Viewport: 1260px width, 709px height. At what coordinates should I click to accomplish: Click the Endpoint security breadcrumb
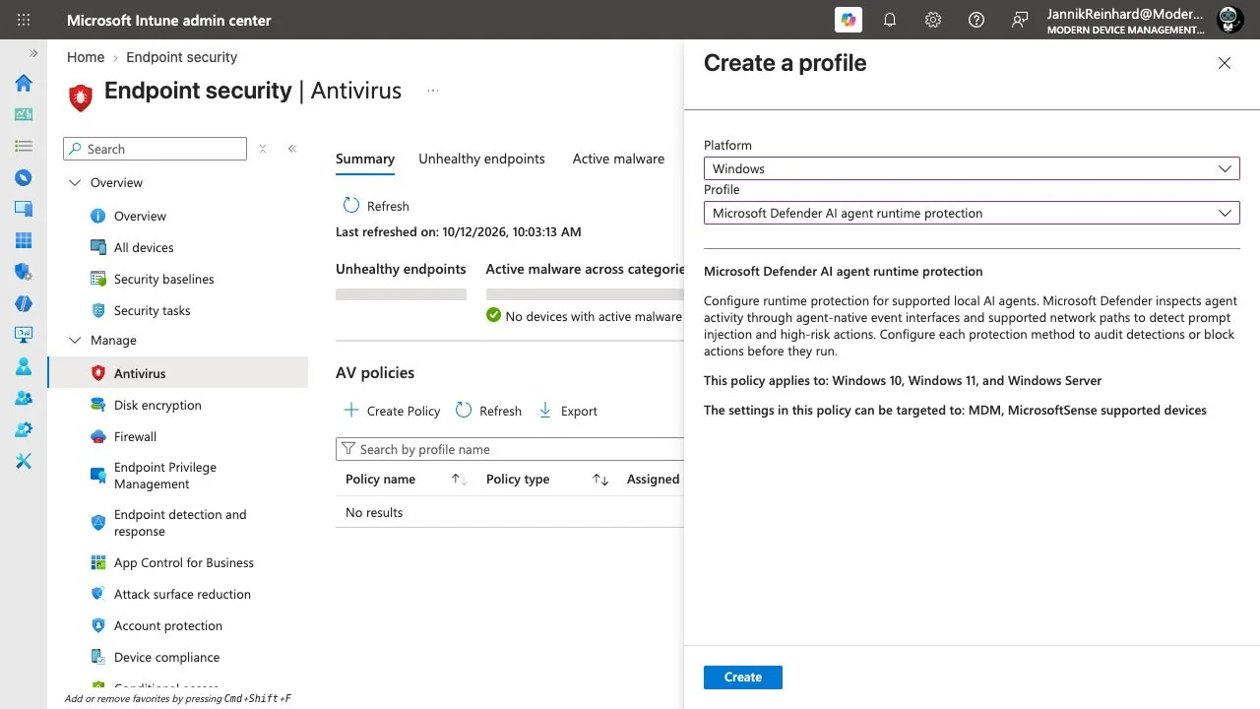(x=181, y=57)
